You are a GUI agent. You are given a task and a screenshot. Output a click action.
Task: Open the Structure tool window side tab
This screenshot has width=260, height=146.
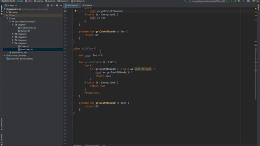point(2,124)
